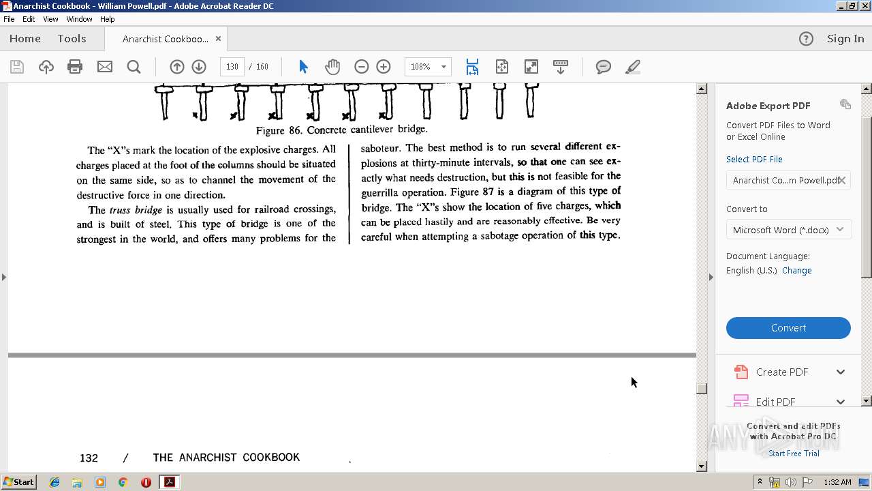872x491 pixels.
Task: Fit one full page icon
Action: pyautogui.click(x=502, y=67)
